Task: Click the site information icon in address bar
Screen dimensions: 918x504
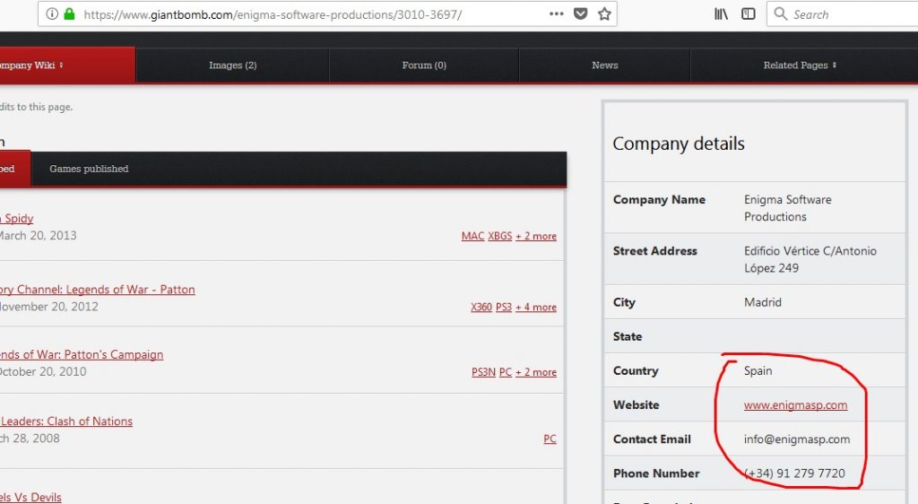Action: click(x=52, y=14)
